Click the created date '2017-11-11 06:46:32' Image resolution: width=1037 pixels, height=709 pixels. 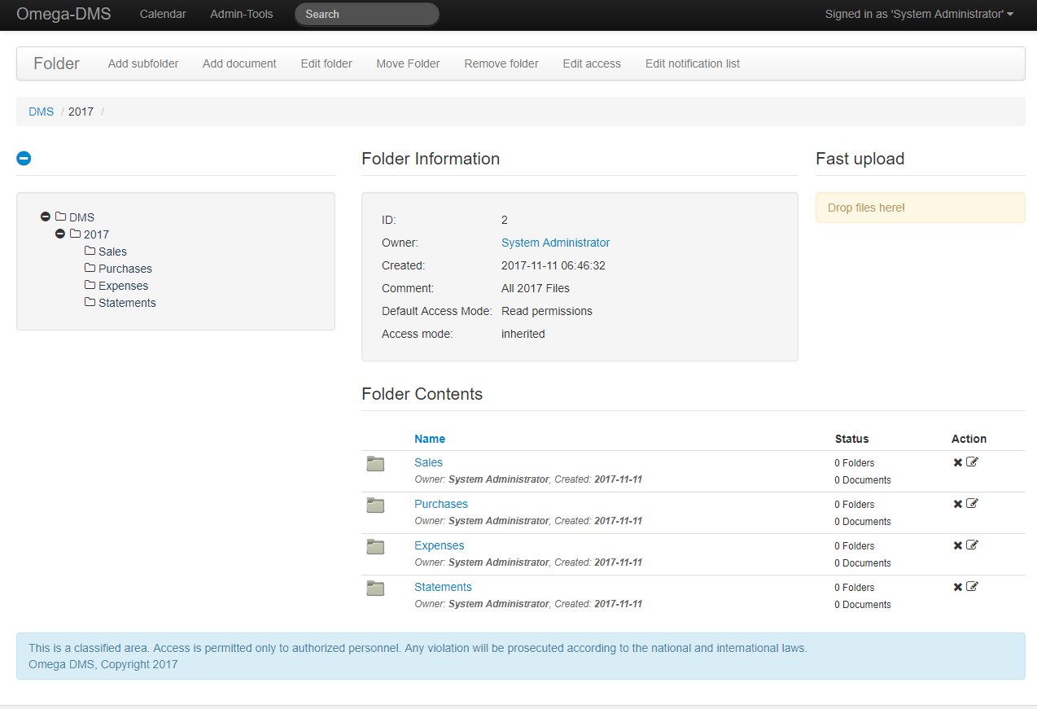[x=554, y=265]
